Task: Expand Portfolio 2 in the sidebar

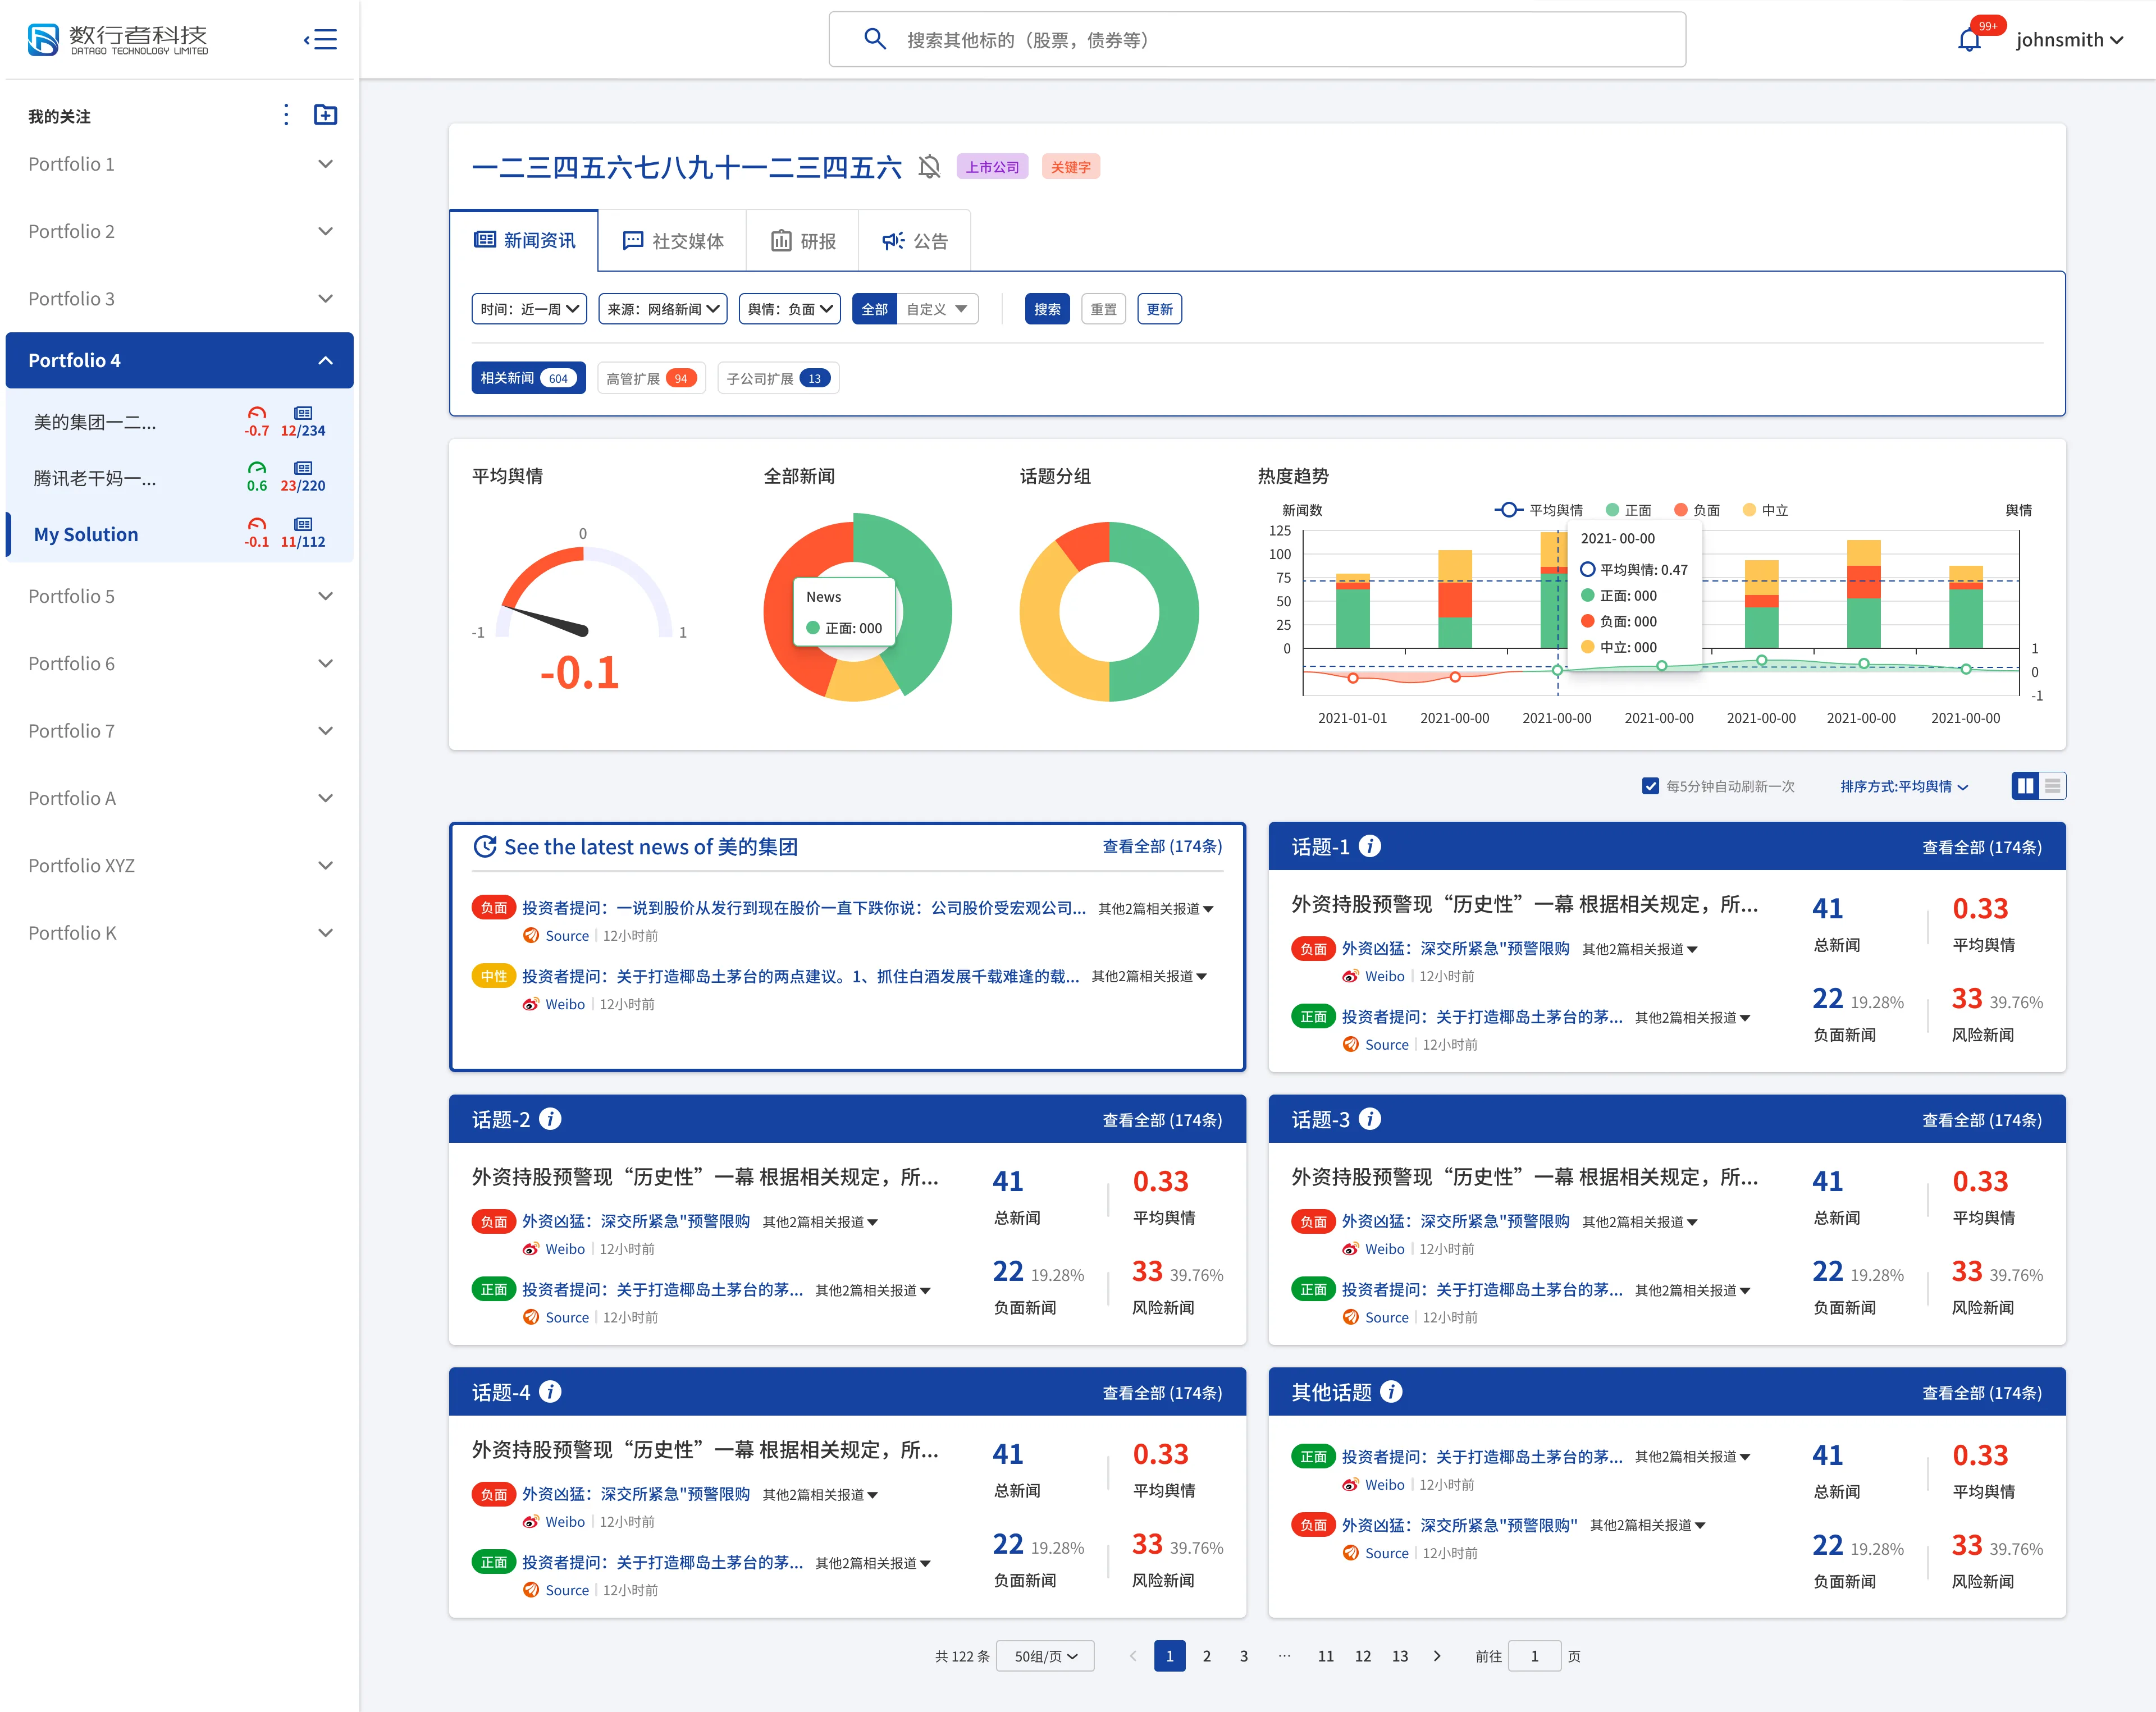Action: point(180,231)
